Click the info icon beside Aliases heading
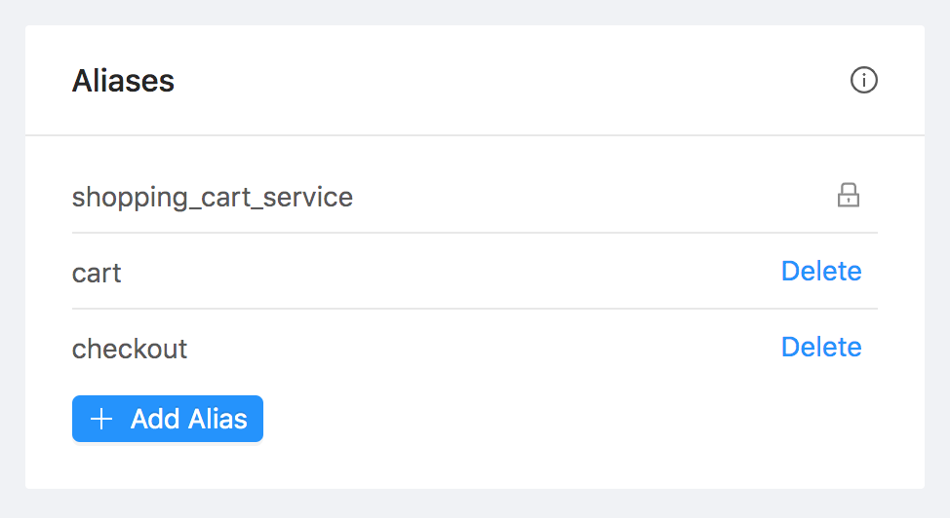This screenshot has width=950, height=518. pyautogui.click(x=864, y=80)
